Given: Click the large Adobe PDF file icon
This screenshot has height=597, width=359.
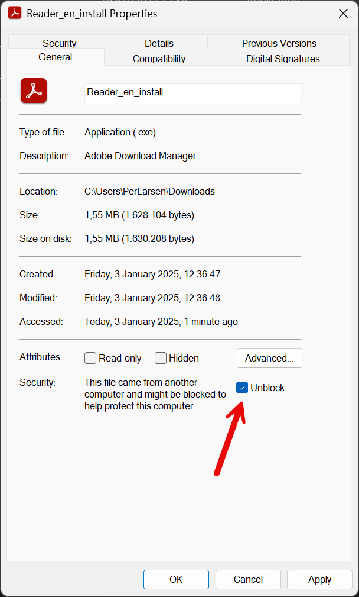Looking at the screenshot, I should [x=34, y=91].
